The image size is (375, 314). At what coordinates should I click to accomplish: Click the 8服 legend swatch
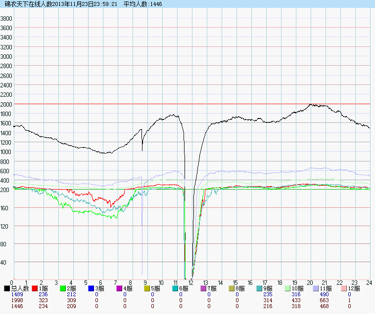click(232, 288)
